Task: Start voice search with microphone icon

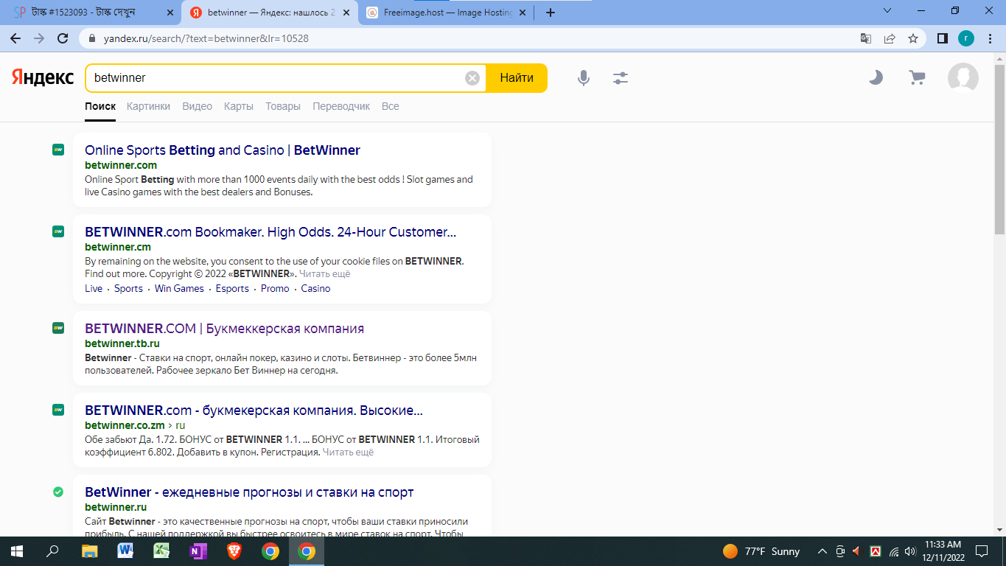Action: (x=584, y=78)
